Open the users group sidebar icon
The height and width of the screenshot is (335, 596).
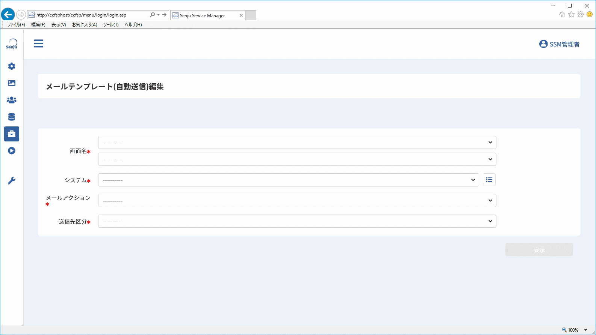click(x=12, y=100)
